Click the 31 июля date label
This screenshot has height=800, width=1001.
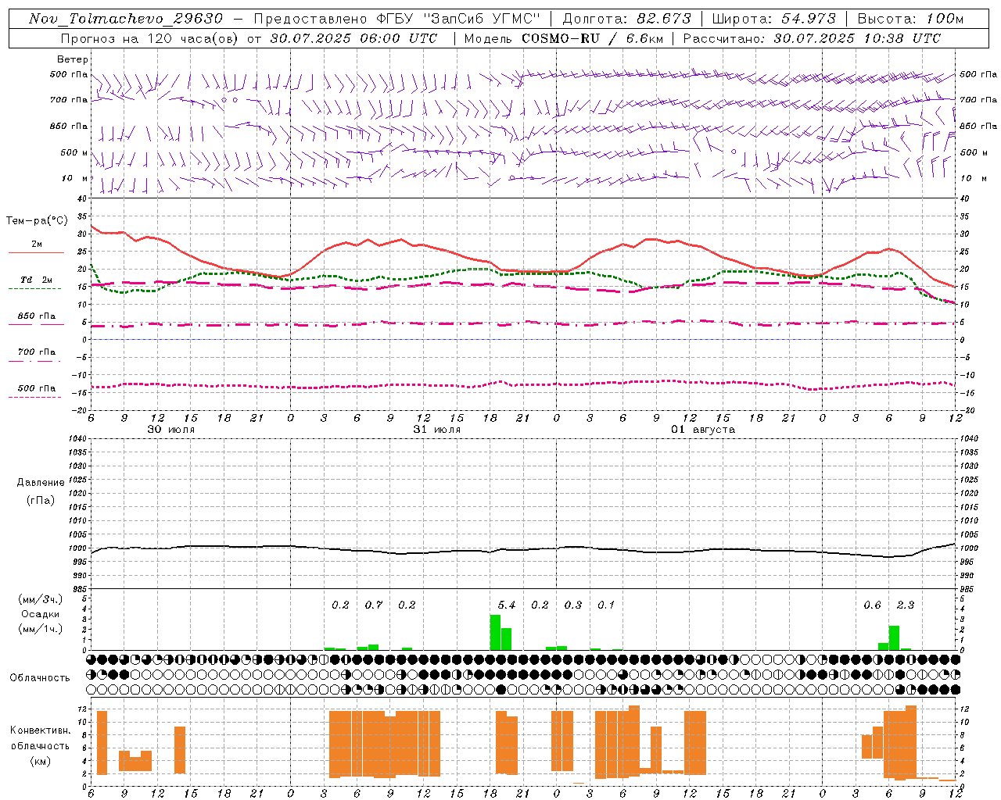(437, 430)
